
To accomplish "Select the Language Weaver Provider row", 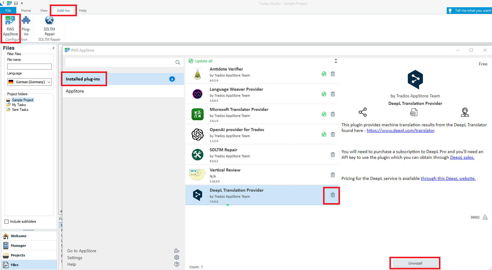I will (262, 94).
